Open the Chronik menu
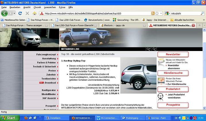 click(x=37, y=7)
